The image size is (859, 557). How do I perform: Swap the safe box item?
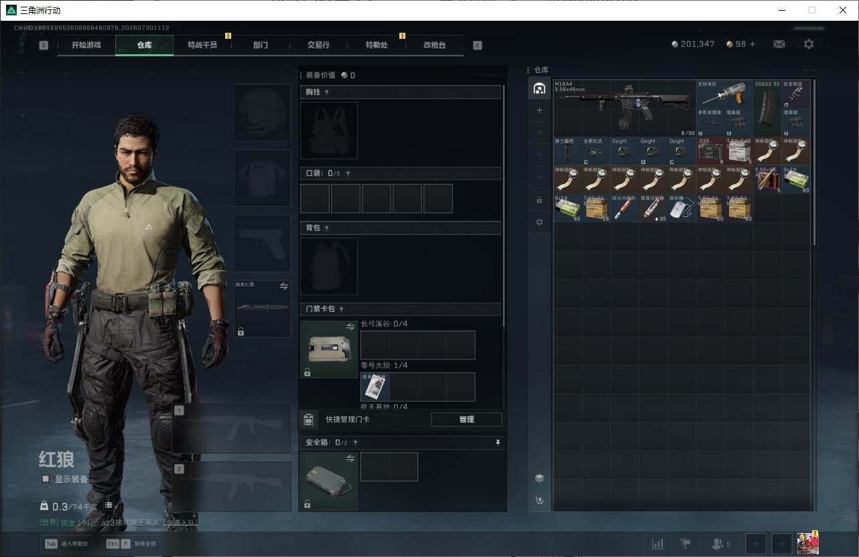click(x=350, y=459)
